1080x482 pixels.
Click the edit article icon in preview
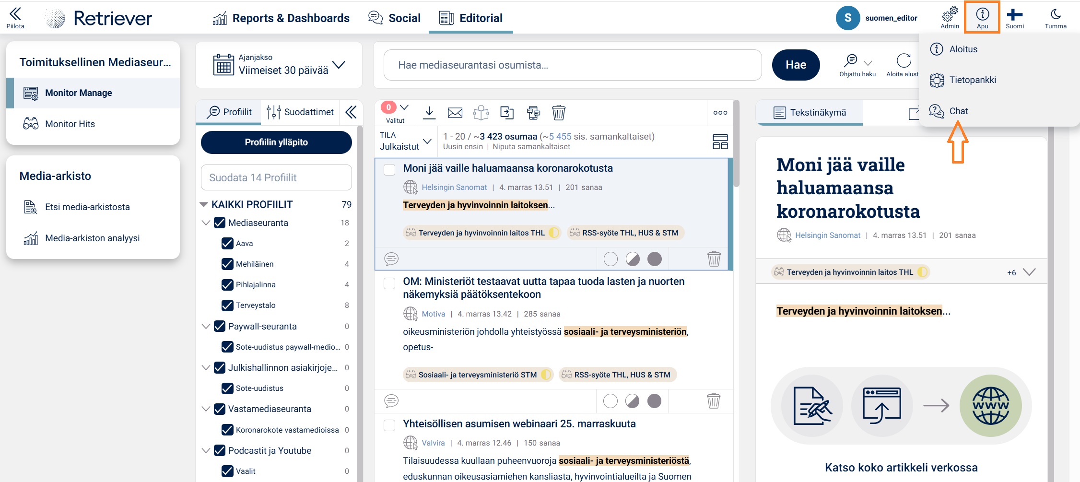(x=812, y=406)
